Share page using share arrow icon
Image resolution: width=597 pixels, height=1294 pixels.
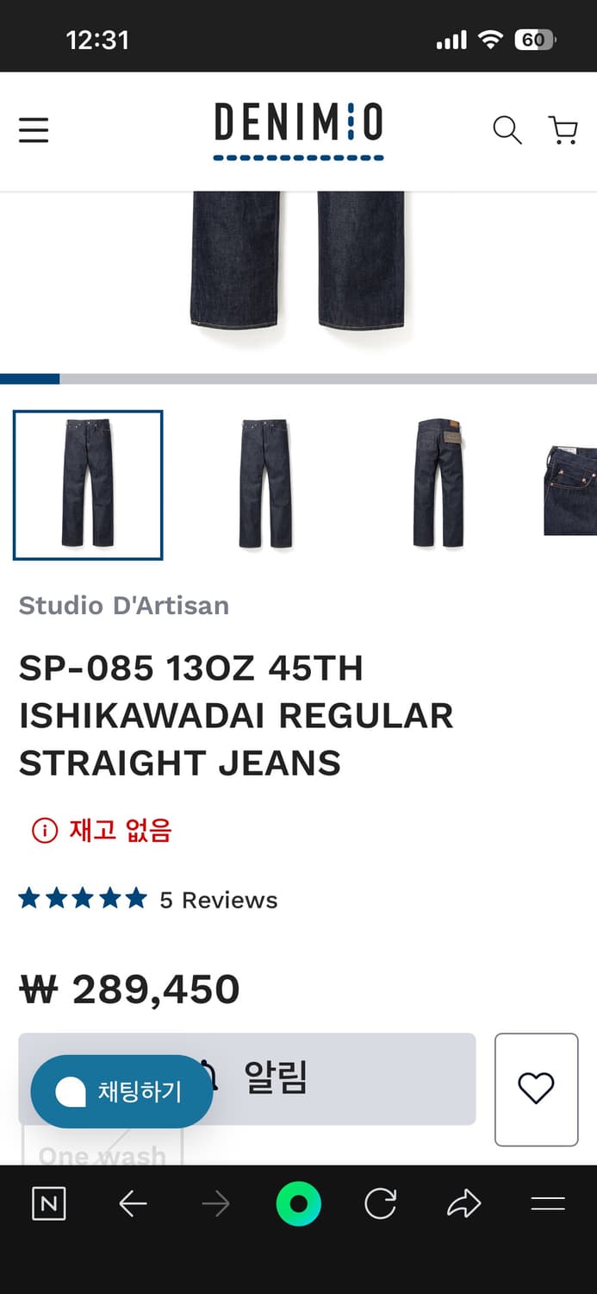[463, 1203]
